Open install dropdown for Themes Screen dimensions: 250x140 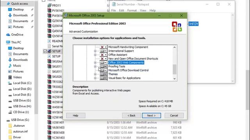coord(103,74)
